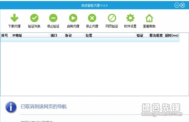Sort by IP地址 column header
The width and height of the screenshot is (189, 122).
pyautogui.click(x=30, y=35)
